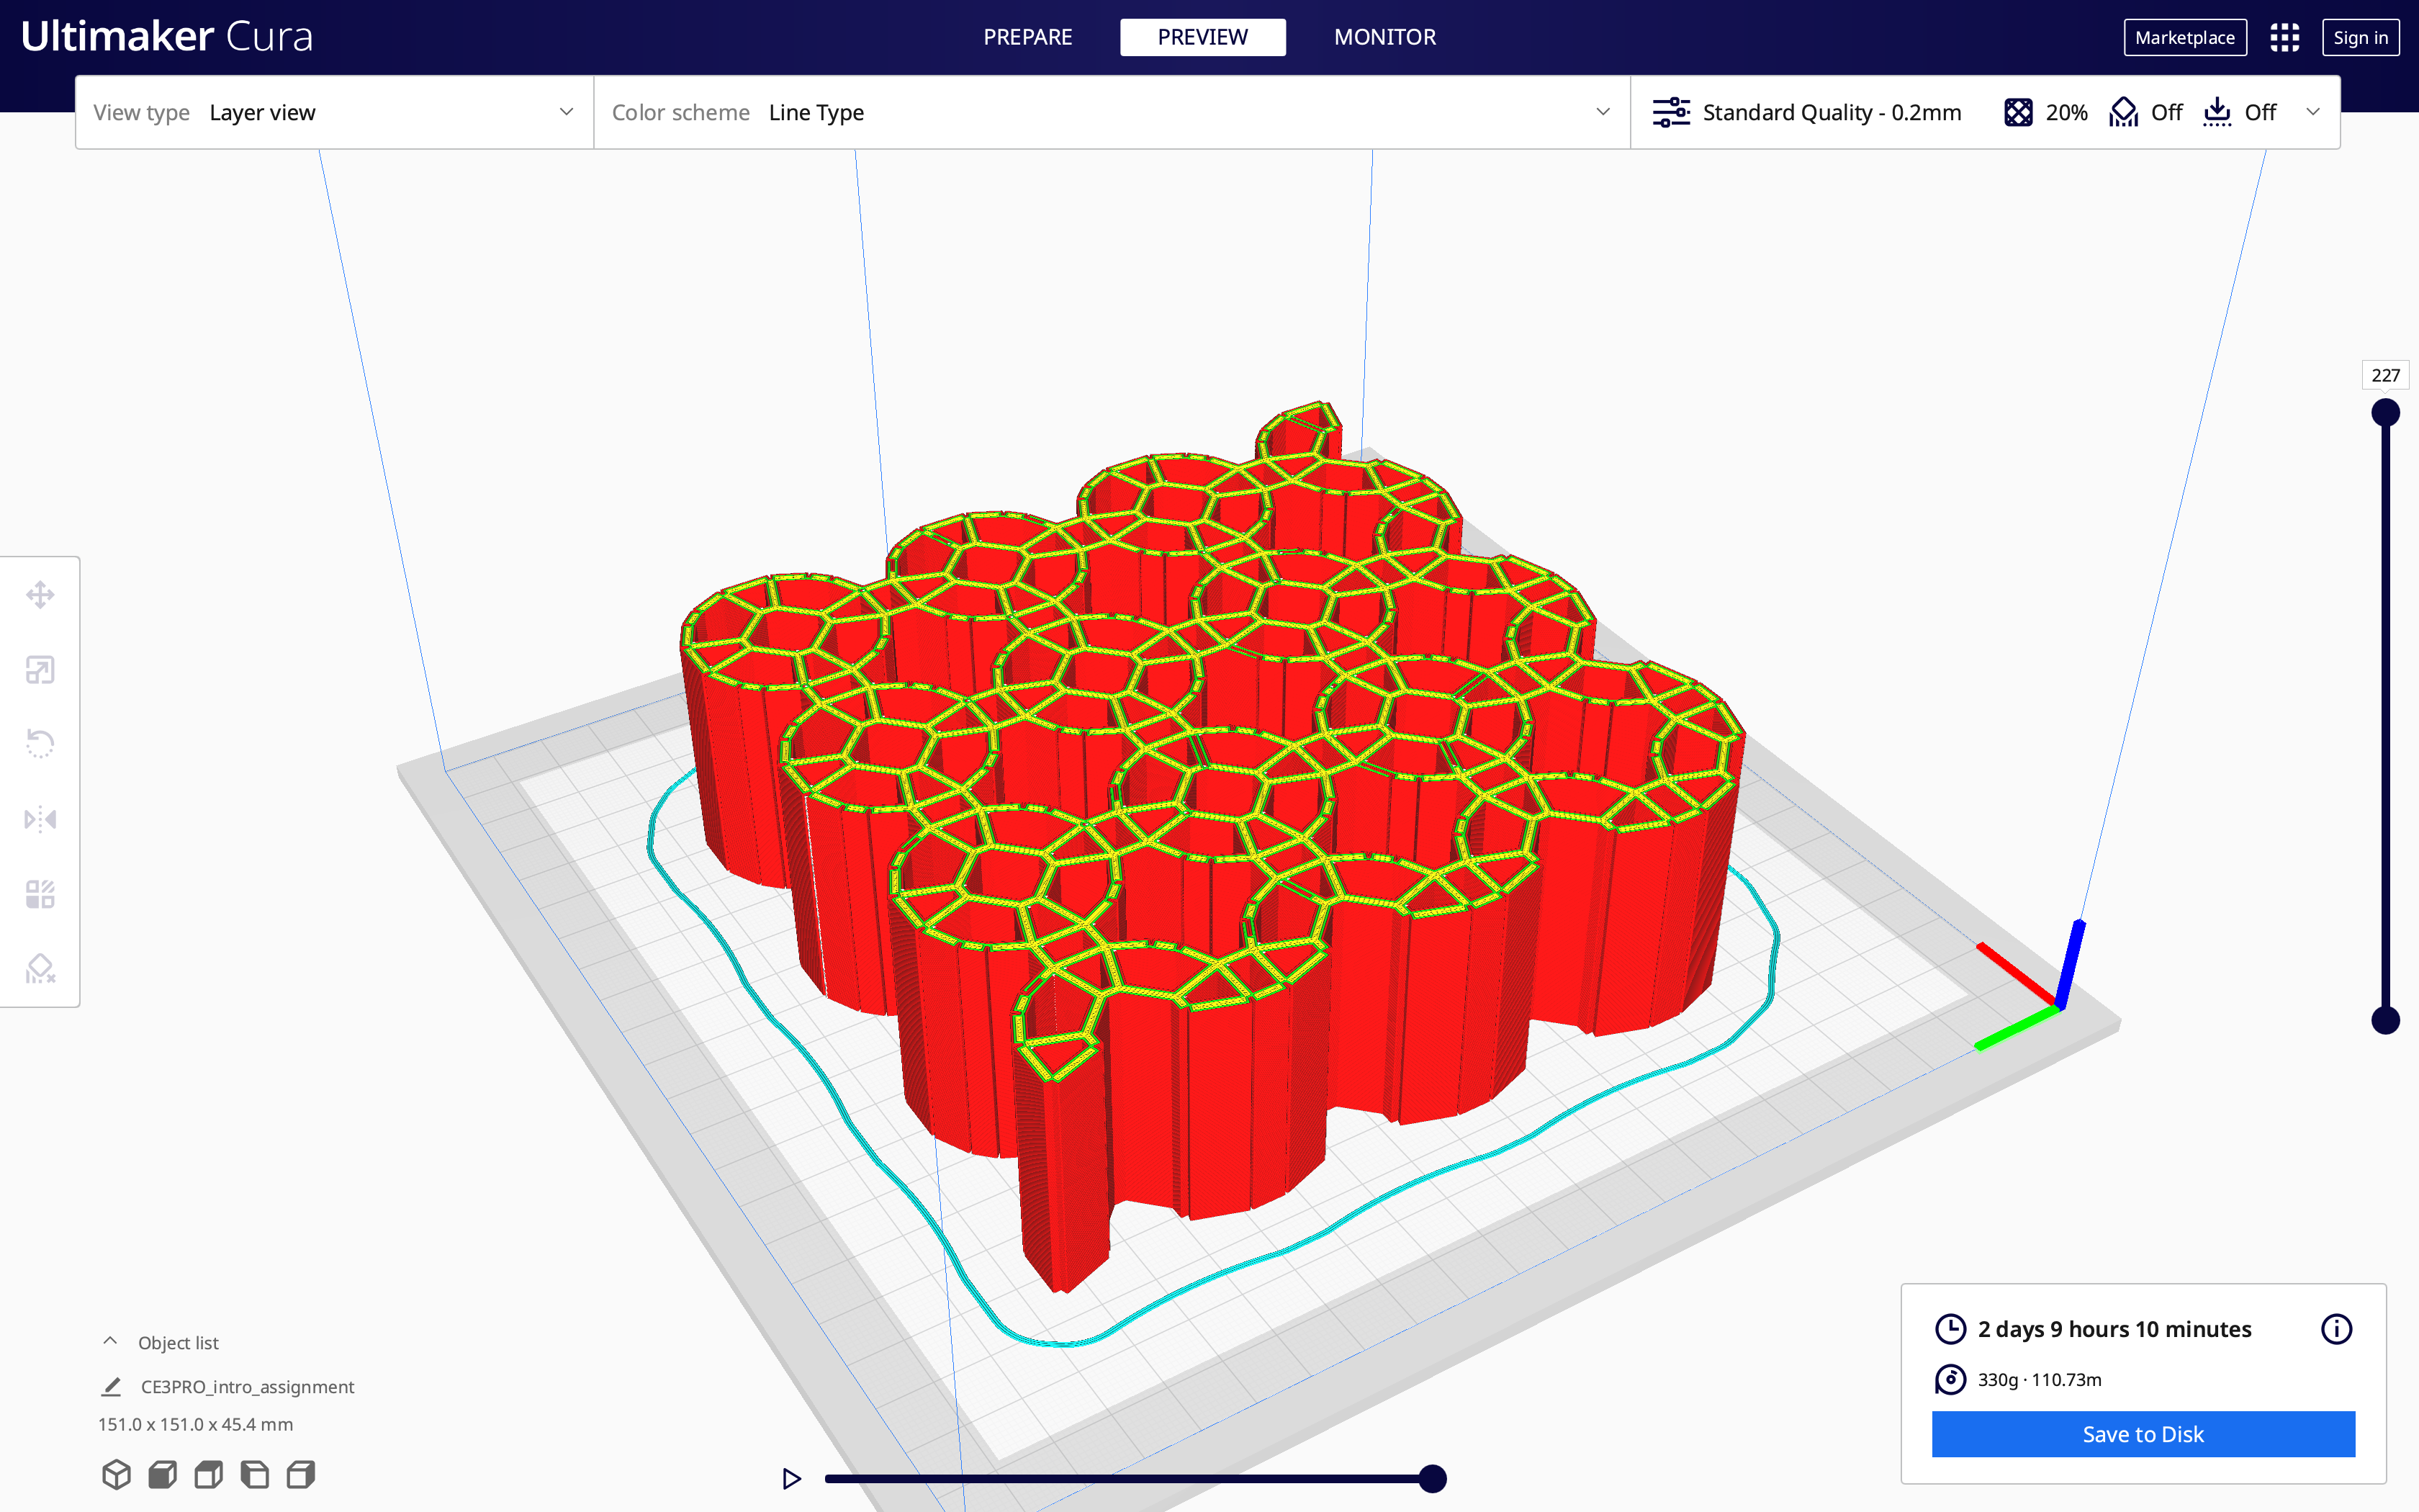Rename CE3PRO_intro_assignment with pencil icon

(x=112, y=1387)
